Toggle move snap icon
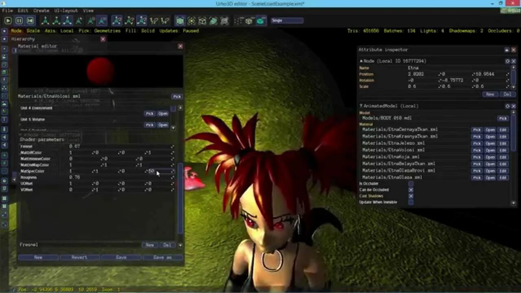Screen dimensions: 521x293 (117, 20)
